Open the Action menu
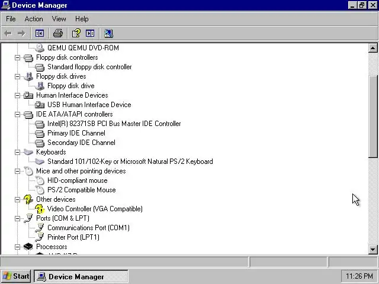 coord(34,19)
